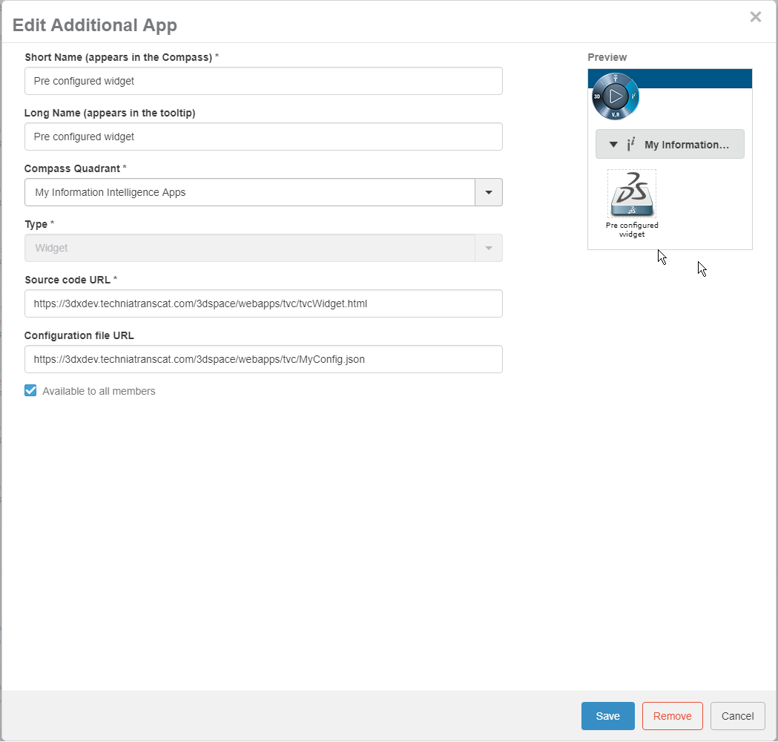Select the 3D west compass quadrant
The height and width of the screenshot is (742, 778).
coord(597,96)
